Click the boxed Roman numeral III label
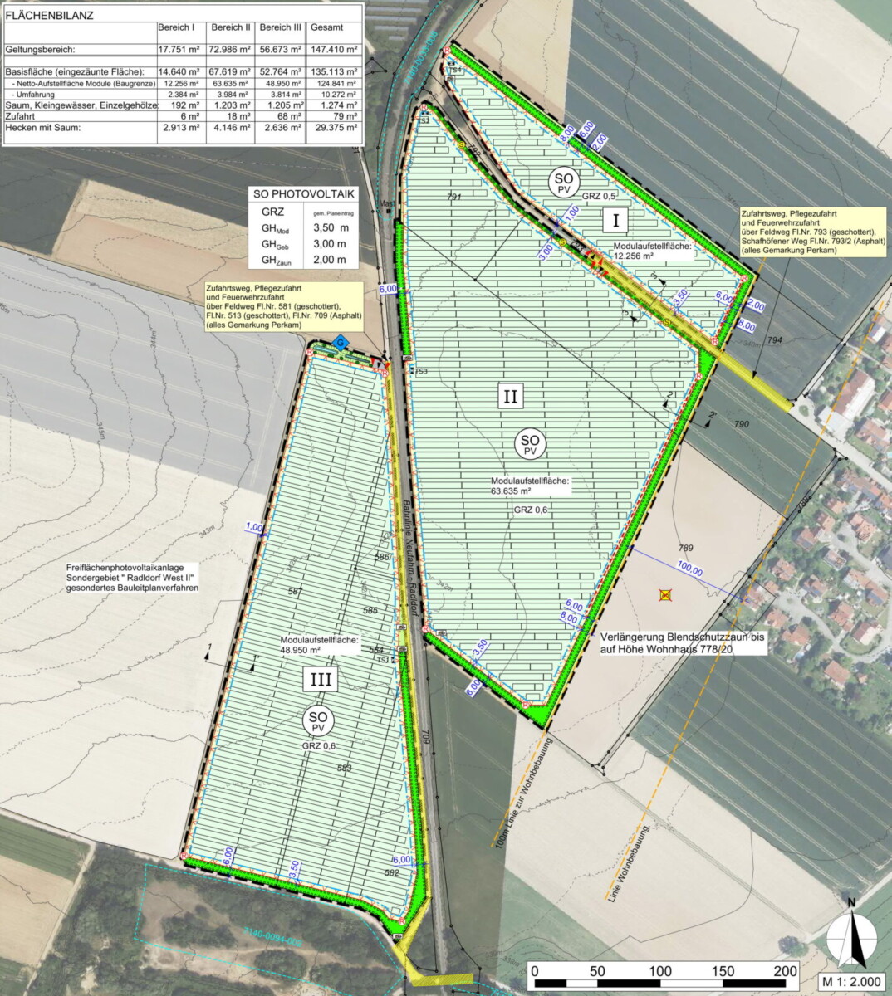This screenshot has height=996, width=892. [321, 680]
